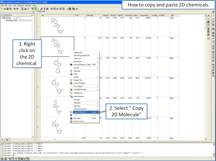Viewport: 216px width, 161px height.
Task: Click Find and Replace in Table entry
Action: tap(81, 64)
